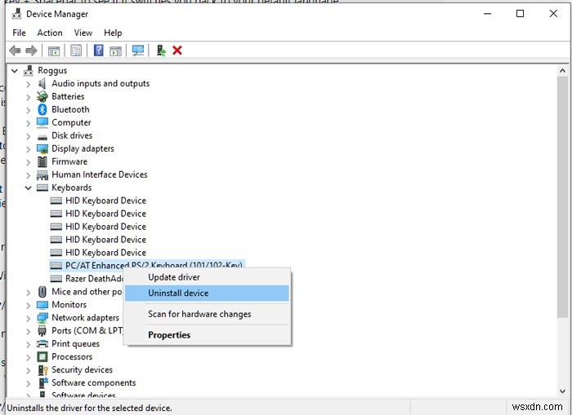This screenshot has width=572, height=415.
Task: Click the Keyboards category icon
Action: pyautogui.click(x=42, y=188)
